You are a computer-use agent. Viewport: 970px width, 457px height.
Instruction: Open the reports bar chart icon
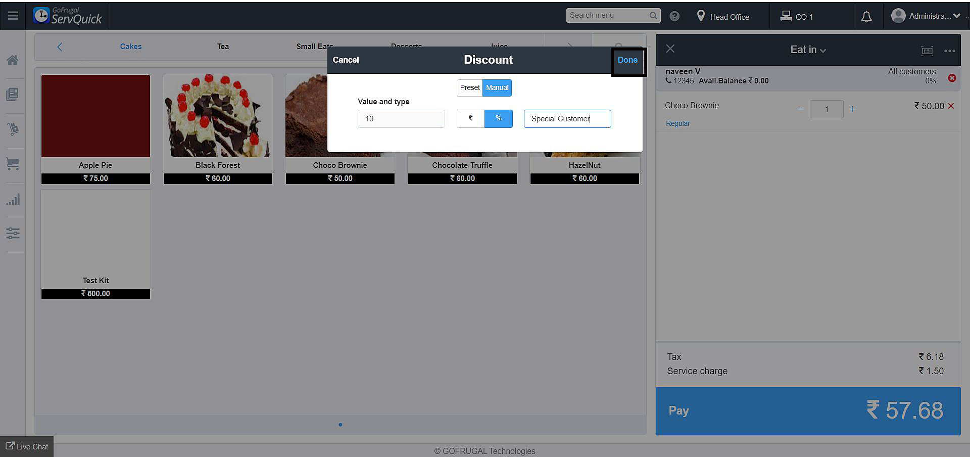(x=13, y=199)
